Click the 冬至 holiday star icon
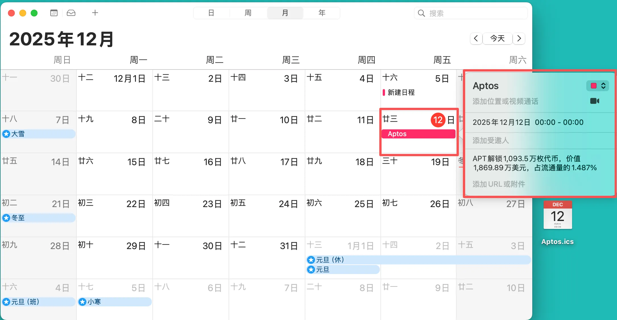Screen dimensions: 617x320 click(6, 218)
